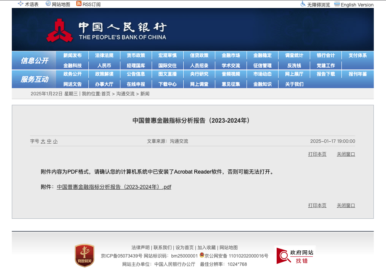Click the globe icon for 网站地图
386x275 pixels.
click(48, 3)
